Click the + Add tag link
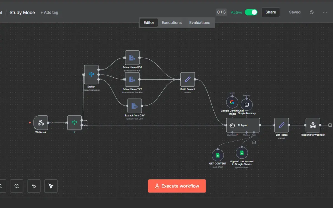 [x=49, y=12]
